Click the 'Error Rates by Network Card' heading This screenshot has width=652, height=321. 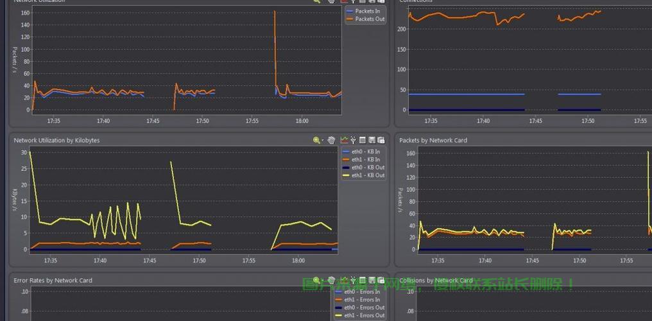coord(53,281)
